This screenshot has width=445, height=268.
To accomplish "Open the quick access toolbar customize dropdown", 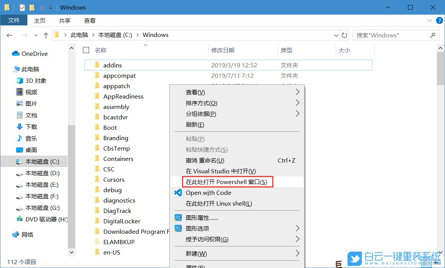I will 51,7.
